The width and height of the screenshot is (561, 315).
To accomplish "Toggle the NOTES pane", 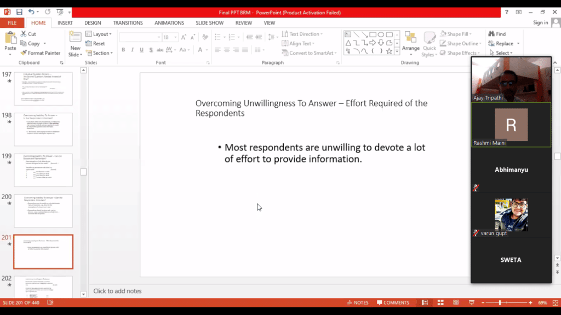I will click(x=358, y=302).
